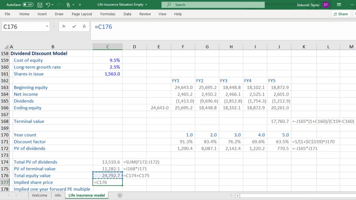Click PV of terminal value 11,282.1
The width and height of the screenshot is (356, 200).
pyautogui.click(x=107, y=169)
